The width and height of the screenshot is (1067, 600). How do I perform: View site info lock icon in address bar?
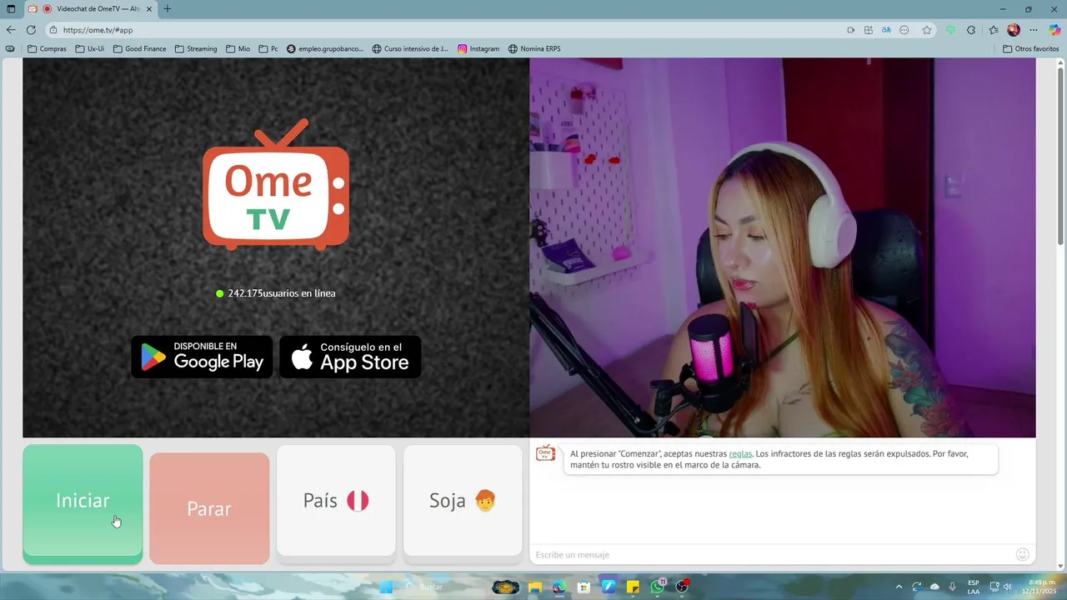pos(53,30)
